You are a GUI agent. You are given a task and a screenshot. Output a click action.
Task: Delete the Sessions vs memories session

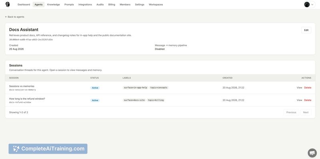coord(308,88)
